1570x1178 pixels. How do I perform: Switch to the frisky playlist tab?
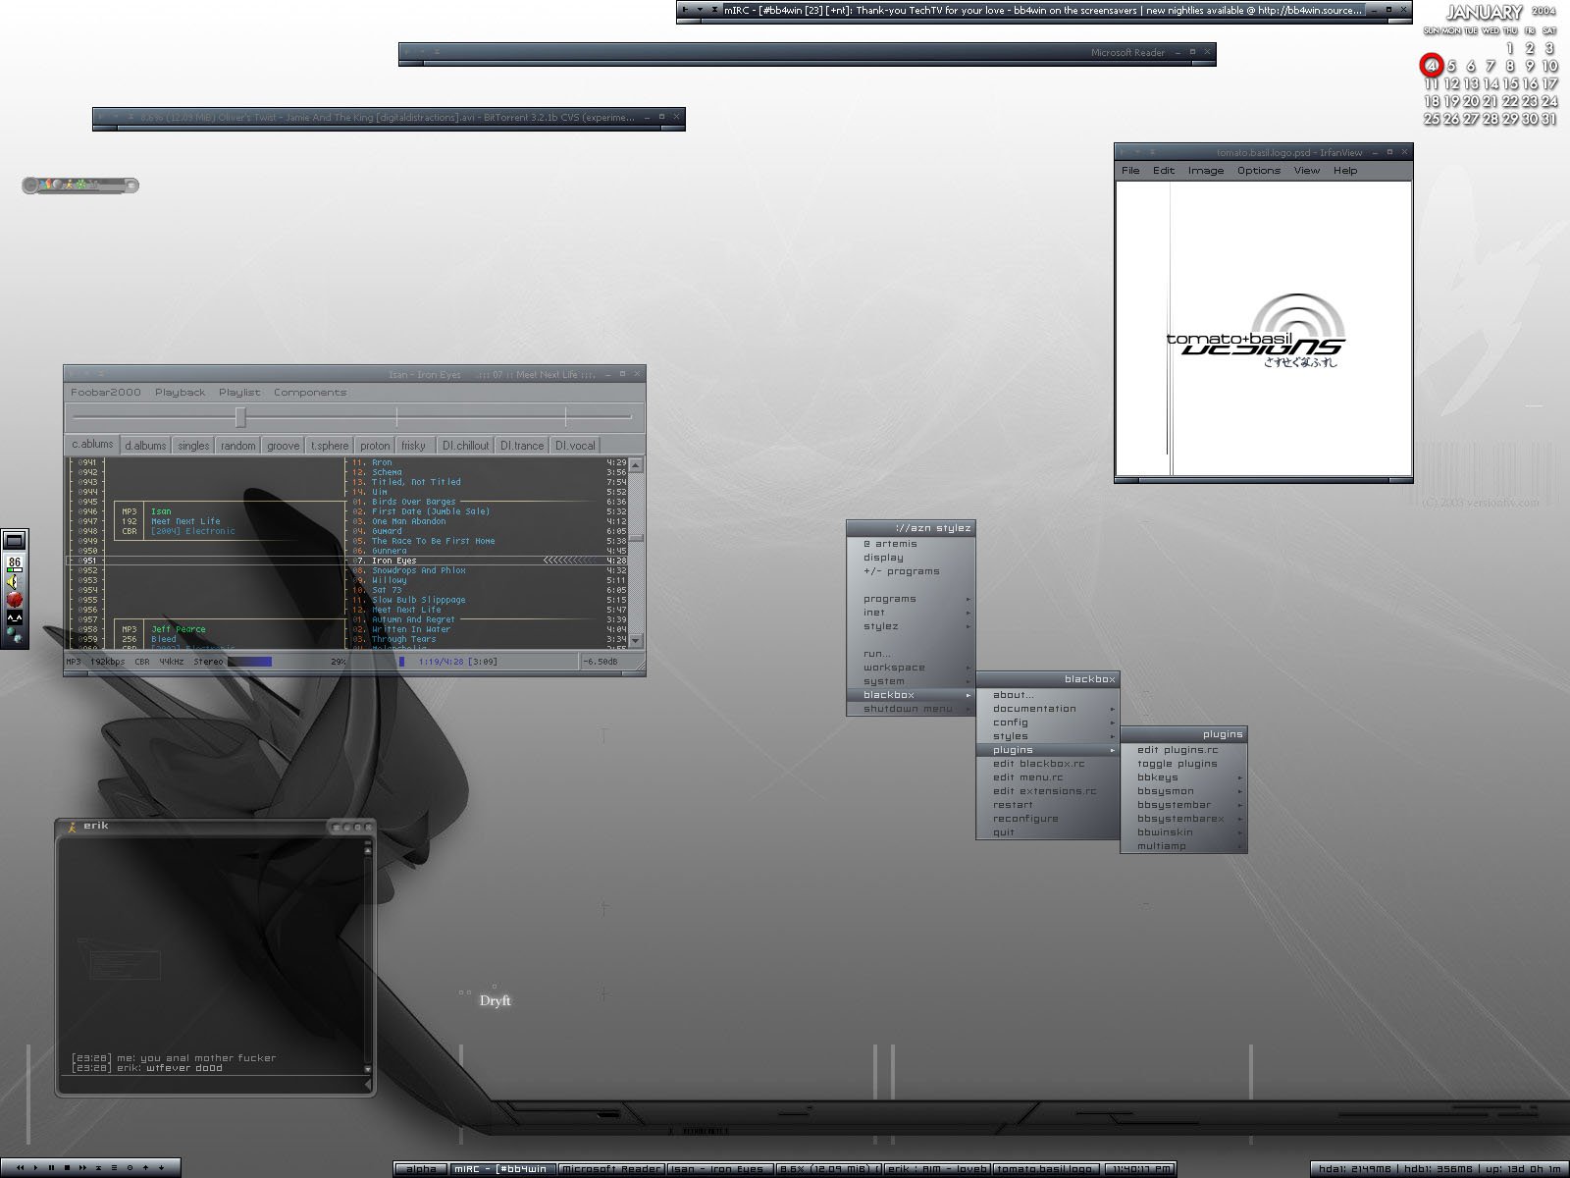click(413, 446)
